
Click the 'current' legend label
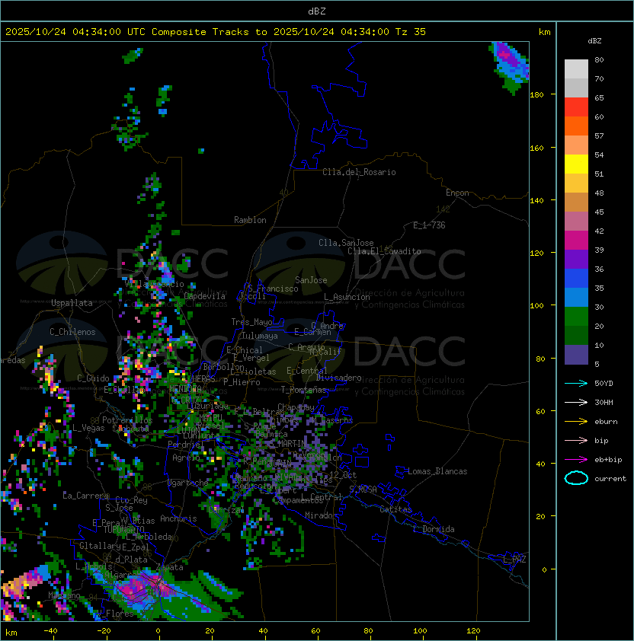pos(610,478)
